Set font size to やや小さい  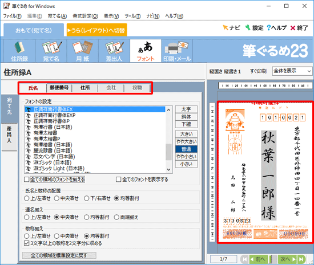186,157
